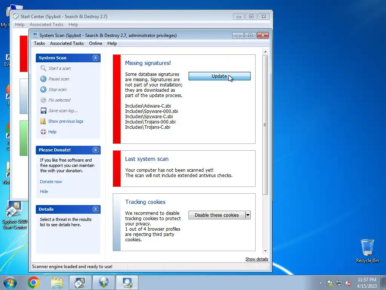Click the Save scan log floppy icon
This screenshot has width=386, height=290.
click(x=43, y=111)
